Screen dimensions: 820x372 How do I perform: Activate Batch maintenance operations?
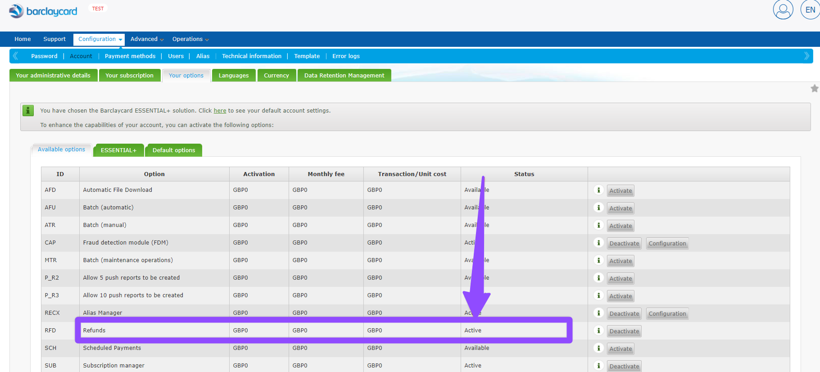[x=621, y=261]
